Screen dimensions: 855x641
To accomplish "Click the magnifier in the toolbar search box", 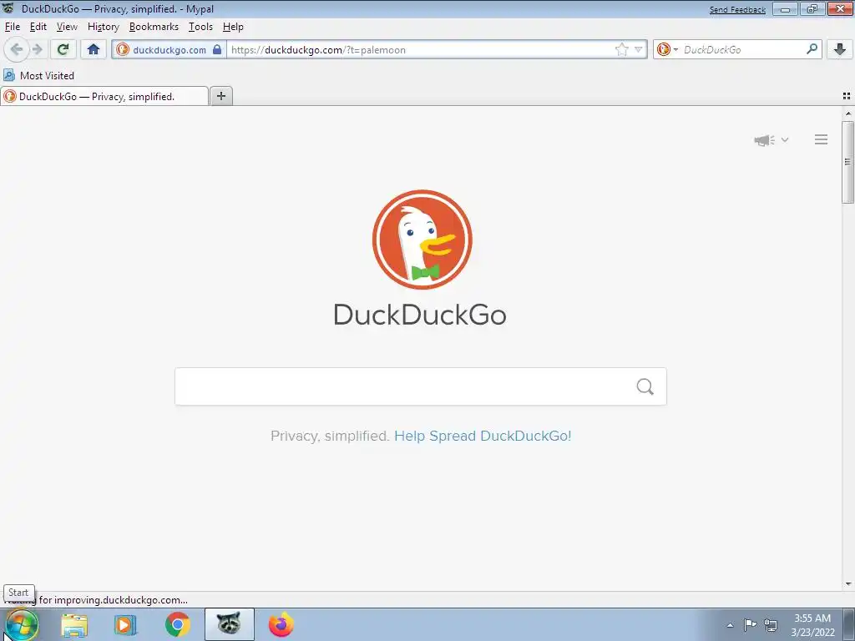I will point(812,49).
